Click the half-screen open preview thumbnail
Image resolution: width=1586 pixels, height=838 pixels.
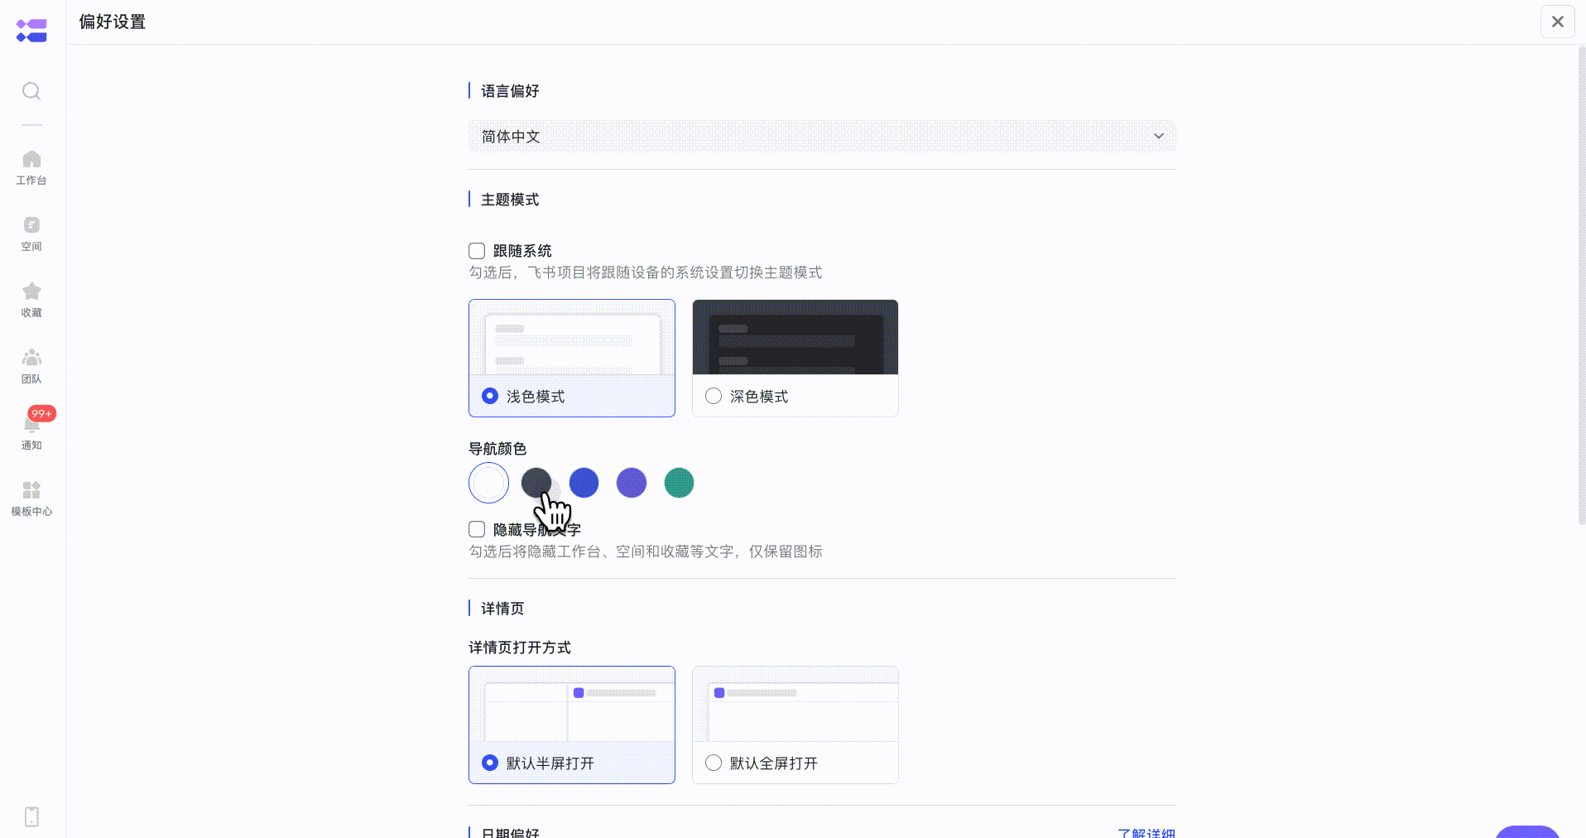572,704
